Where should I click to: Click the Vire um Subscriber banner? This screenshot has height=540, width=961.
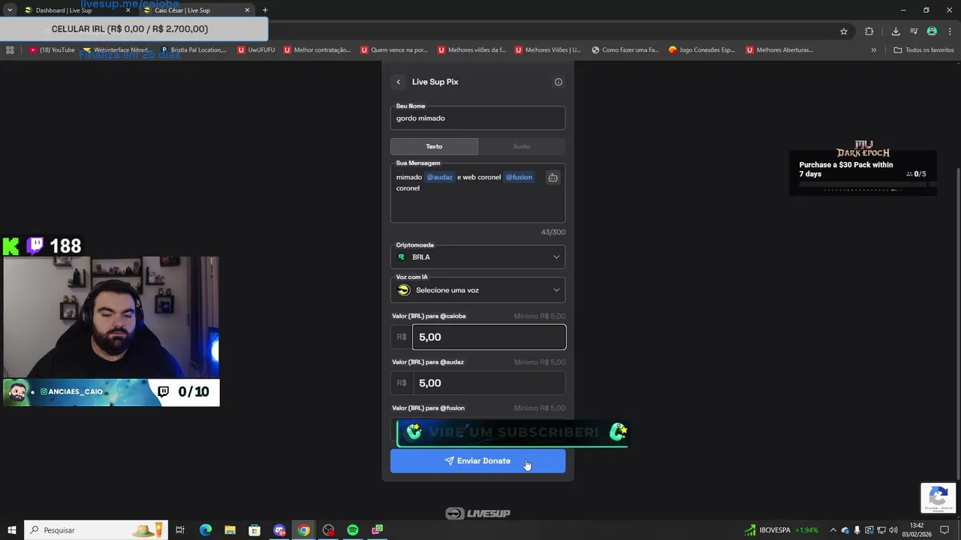512,432
